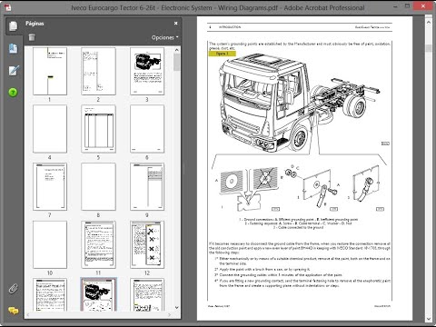Click document scroll up arrow
436x327 pixels.
coord(429,23)
